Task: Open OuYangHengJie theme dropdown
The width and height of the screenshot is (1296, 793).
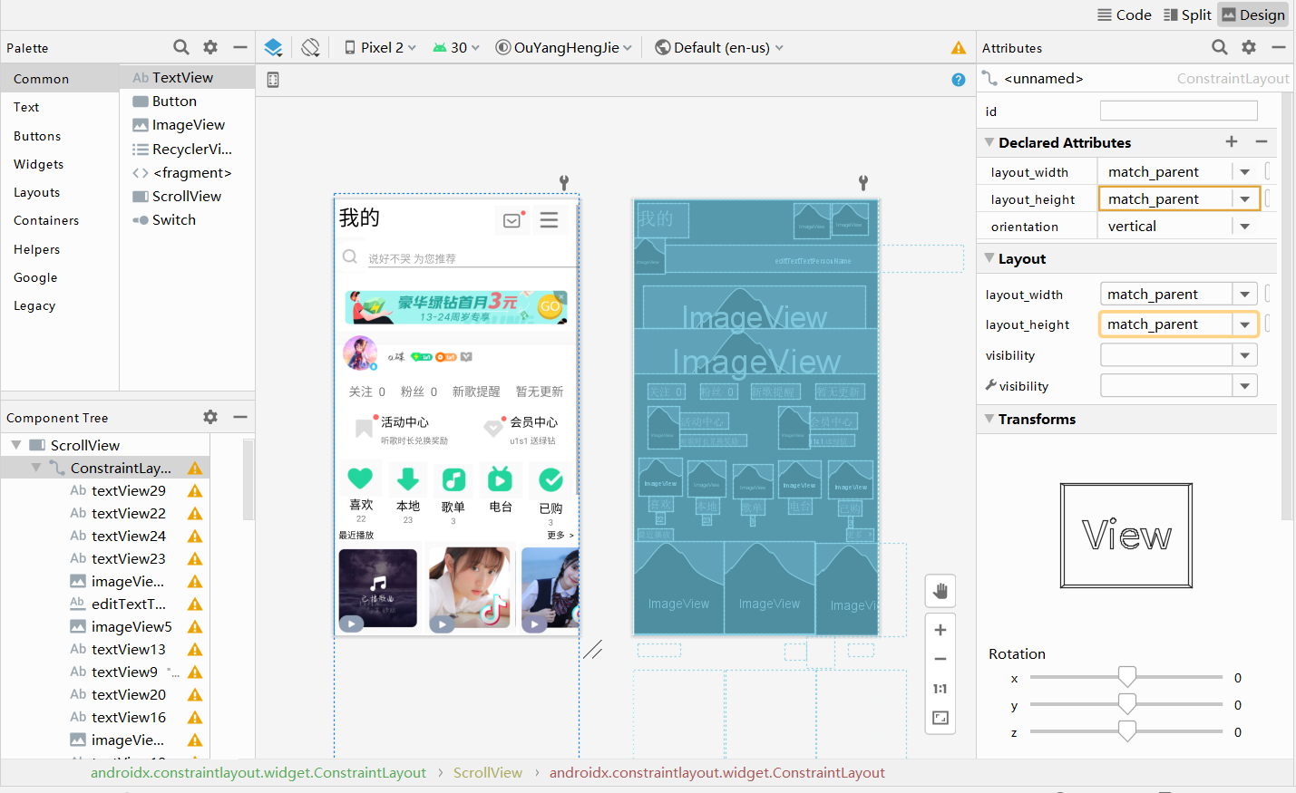Action: coord(563,47)
